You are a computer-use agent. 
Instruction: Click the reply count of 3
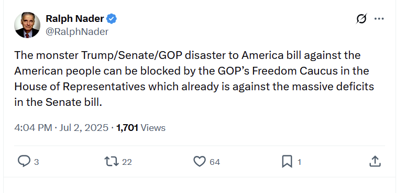click(x=37, y=162)
